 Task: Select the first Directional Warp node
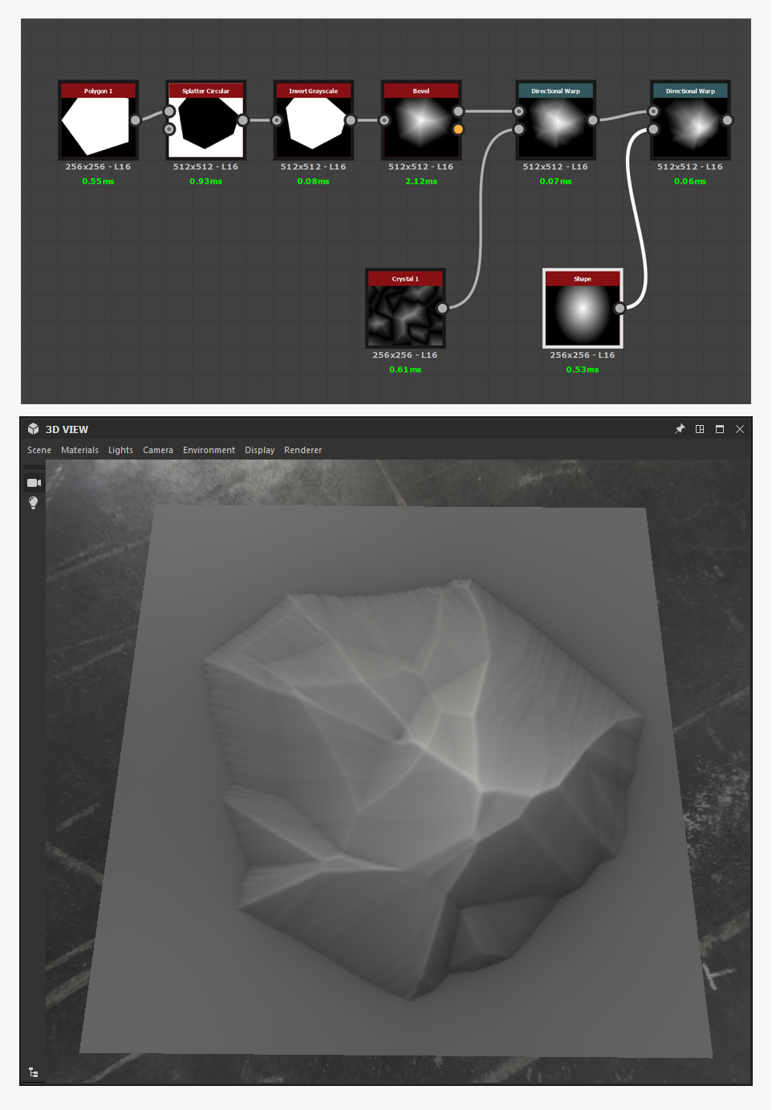coord(555,120)
